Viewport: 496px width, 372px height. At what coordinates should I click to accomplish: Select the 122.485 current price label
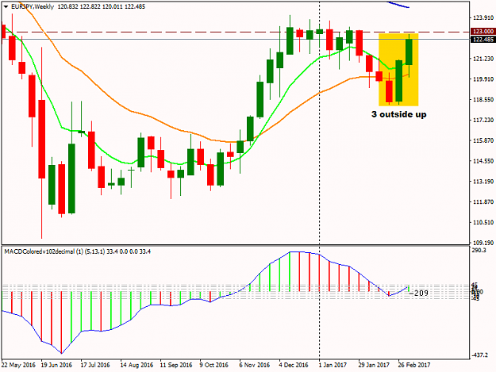pos(483,40)
